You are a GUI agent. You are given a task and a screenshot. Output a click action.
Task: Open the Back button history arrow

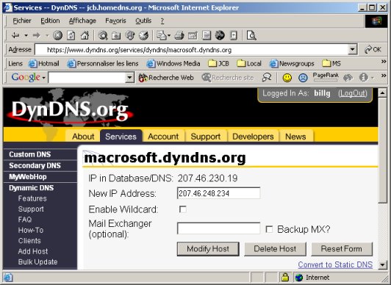point(26,35)
